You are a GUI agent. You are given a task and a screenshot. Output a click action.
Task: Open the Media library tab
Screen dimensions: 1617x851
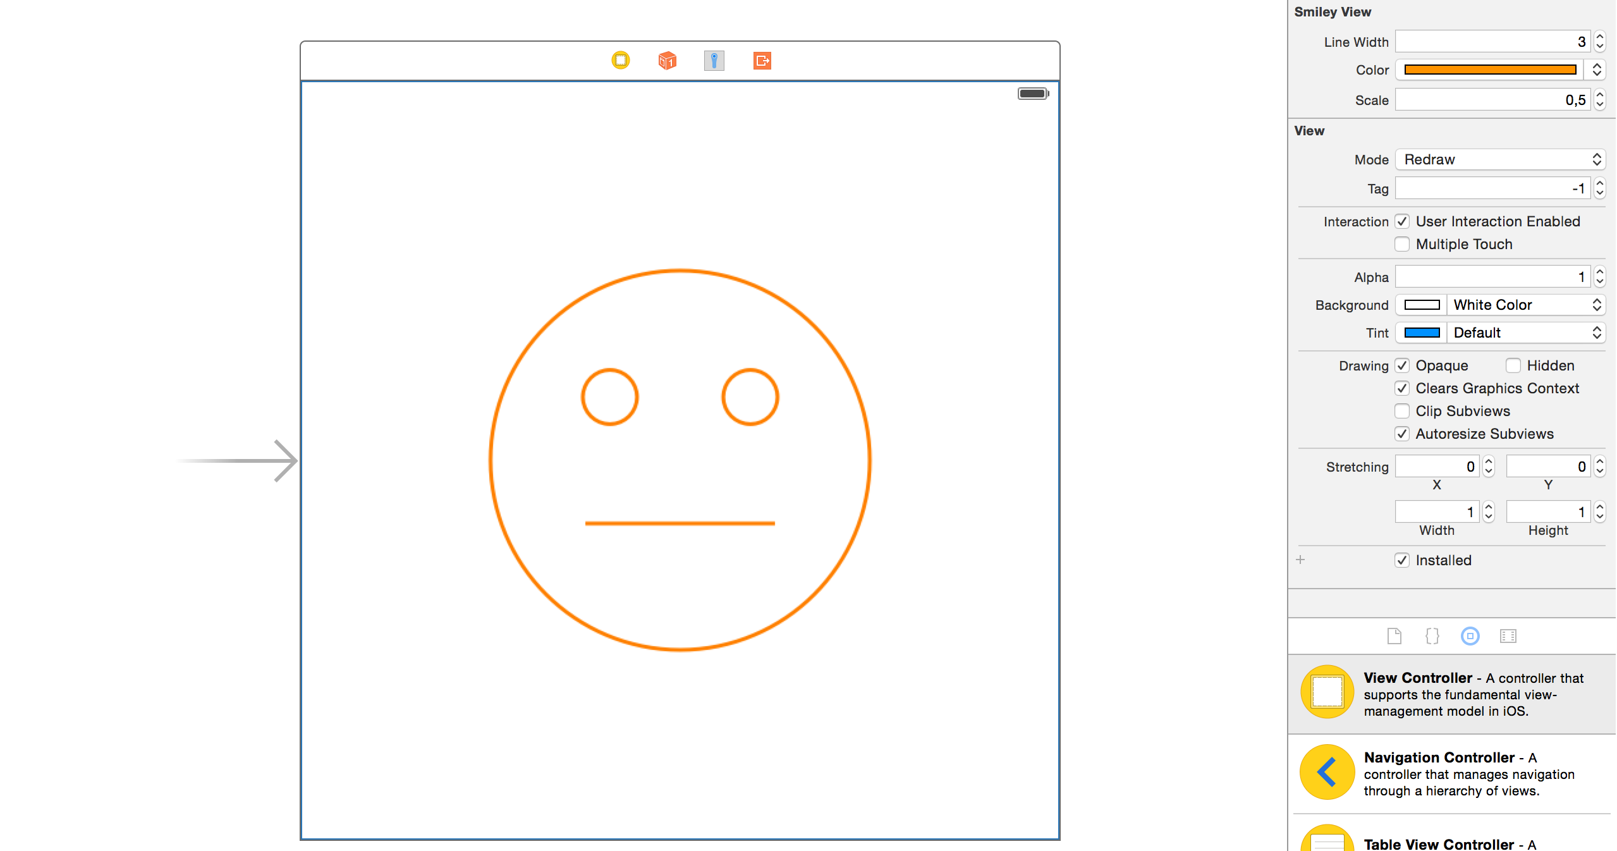tap(1508, 636)
